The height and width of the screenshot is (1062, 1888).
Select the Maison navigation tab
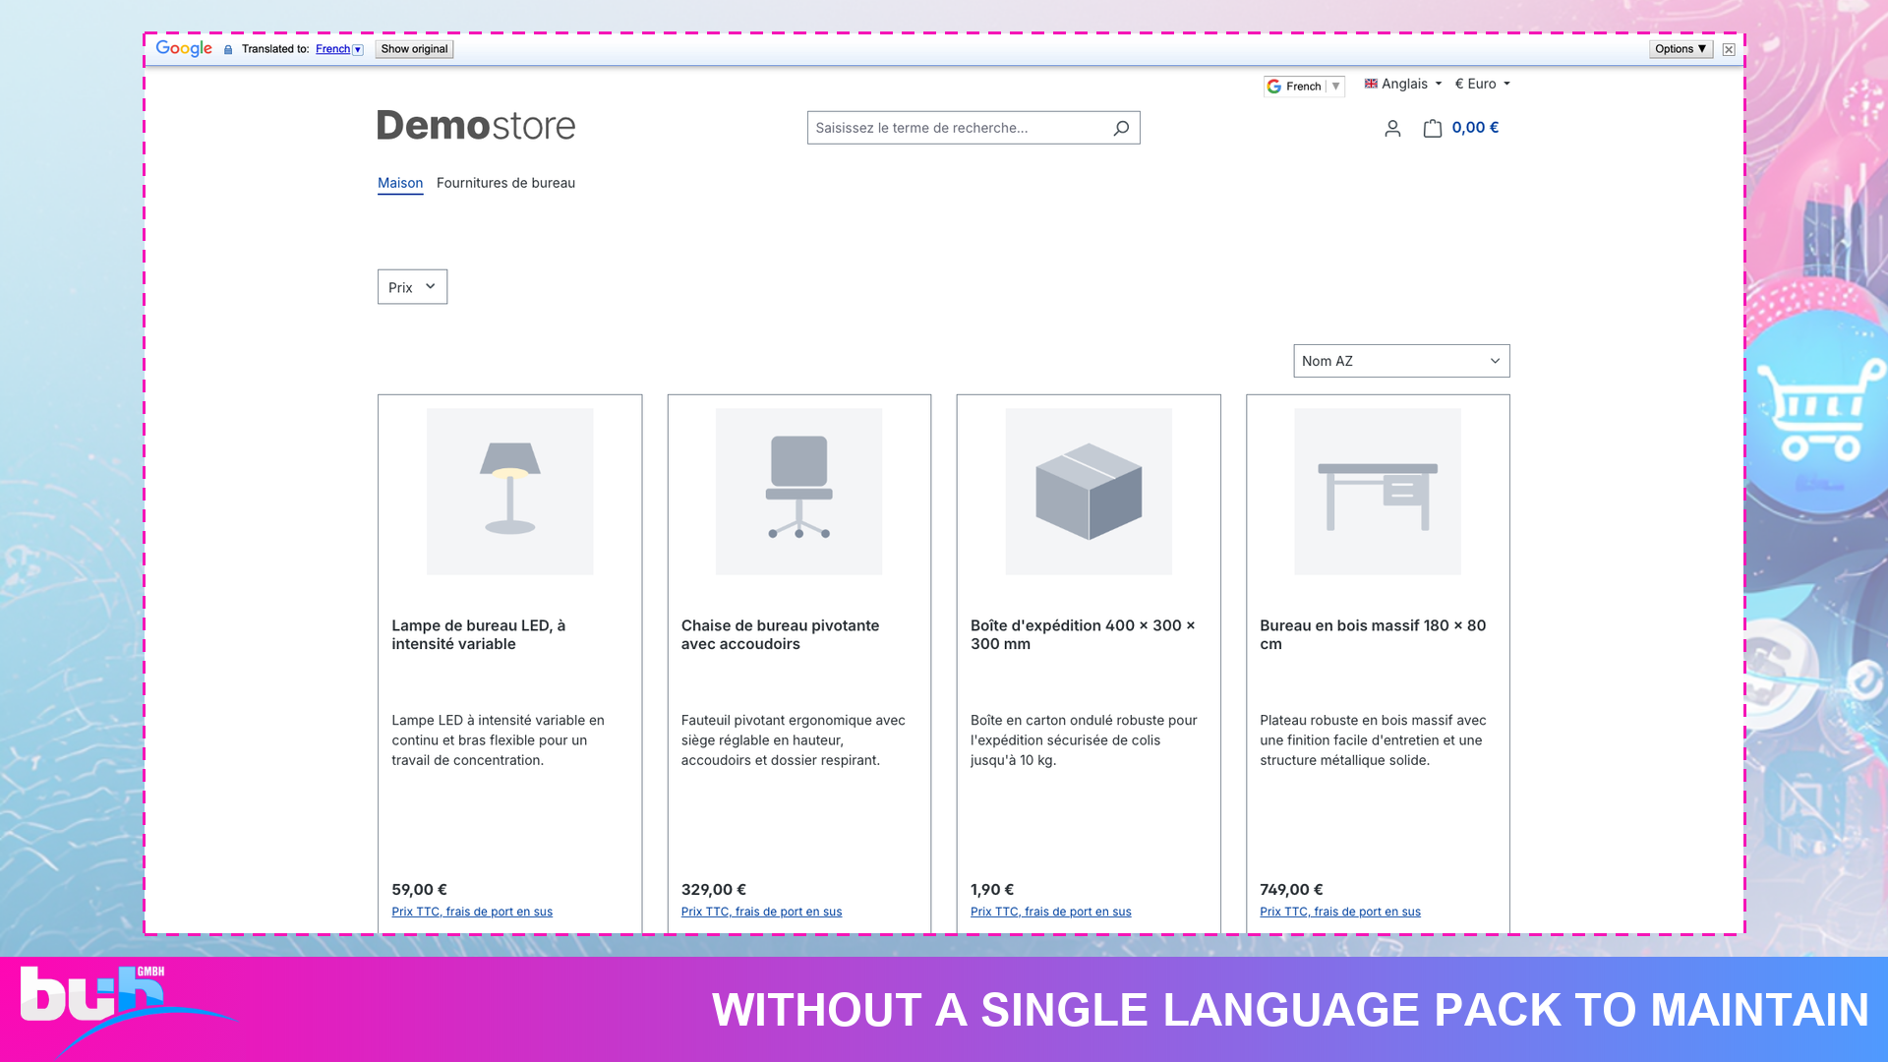[400, 183]
